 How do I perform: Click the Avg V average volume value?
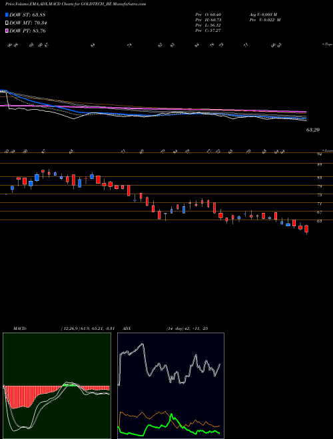pyautogui.click(x=263, y=15)
